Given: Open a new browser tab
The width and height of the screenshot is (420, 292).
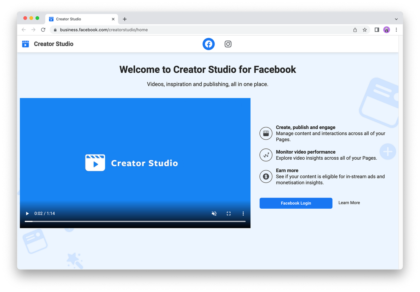Looking at the screenshot, I should click(x=124, y=19).
